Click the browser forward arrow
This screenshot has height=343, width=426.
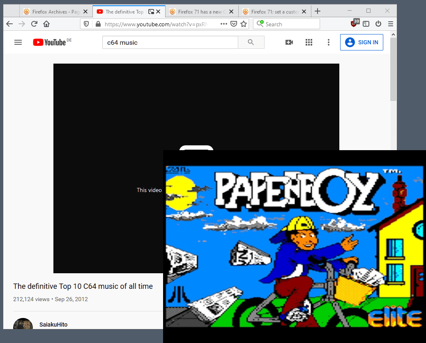point(22,24)
